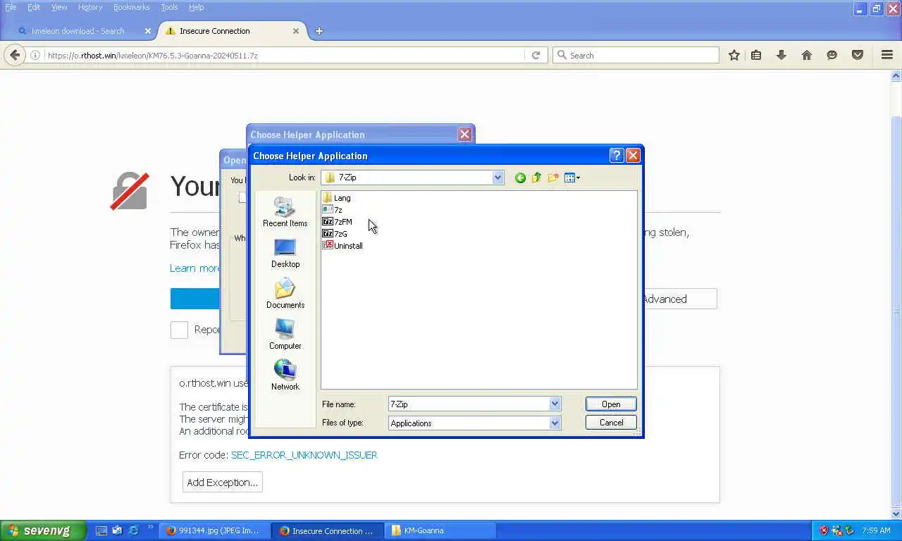This screenshot has width=902, height=541.
Task: Open the Edit menu
Action: pyautogui.click(x=34, y=7)
